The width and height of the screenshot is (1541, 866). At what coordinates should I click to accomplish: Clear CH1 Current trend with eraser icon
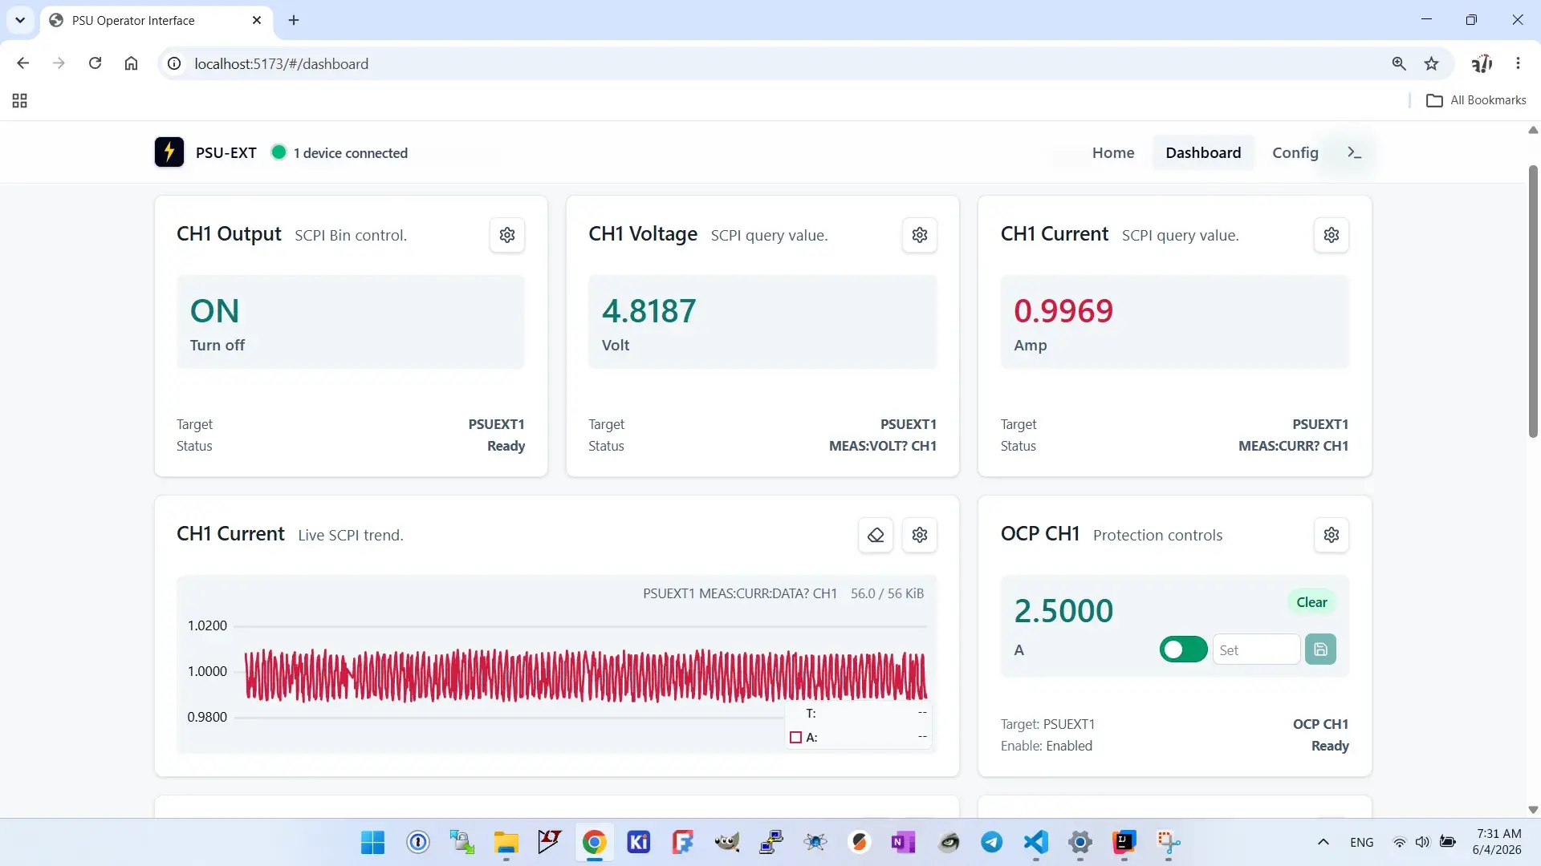(876, 535)
